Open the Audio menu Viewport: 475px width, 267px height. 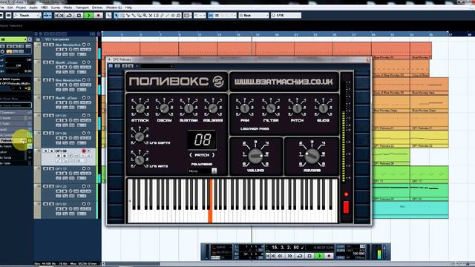(x=33, y=7)
